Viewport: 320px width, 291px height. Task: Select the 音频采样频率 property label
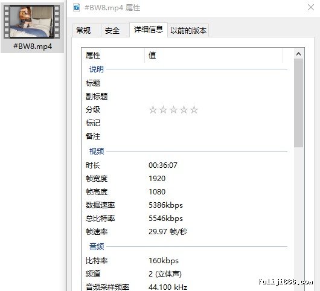point(107,287)
